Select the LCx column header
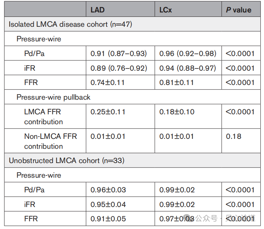 tap(166, 10)
